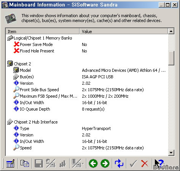The width and height of the screenshot is (180, 171).
Task: Click the scrollbar up arrow
Action: 171,31
